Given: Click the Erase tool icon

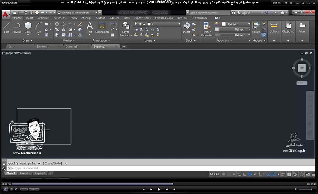Looking at the screenshot, I should click(x=80, y=24).
